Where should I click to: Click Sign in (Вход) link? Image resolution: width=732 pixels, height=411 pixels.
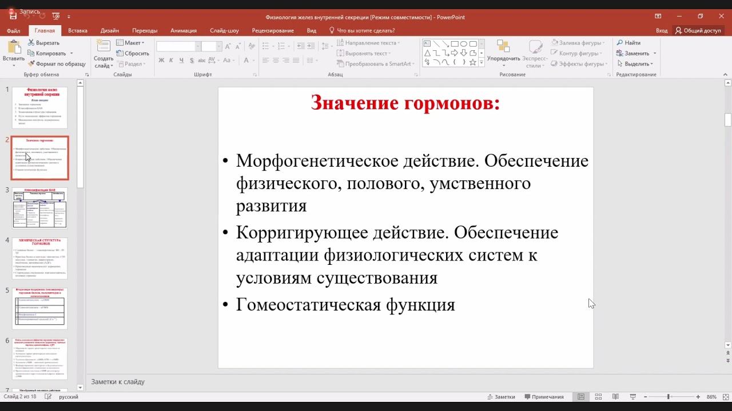click(662, 31)
